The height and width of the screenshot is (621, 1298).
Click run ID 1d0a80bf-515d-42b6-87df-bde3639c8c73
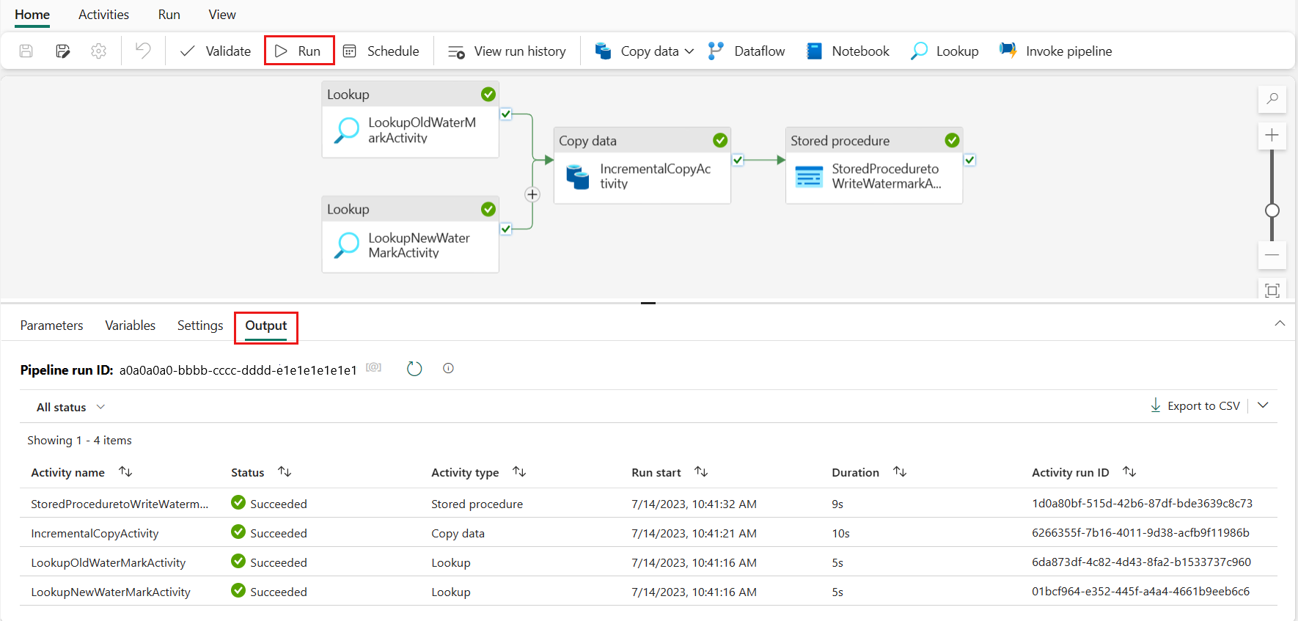(x=1142, y=503)
